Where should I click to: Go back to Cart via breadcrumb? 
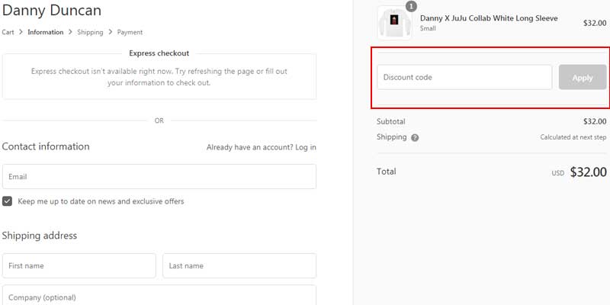click(9, 33)
